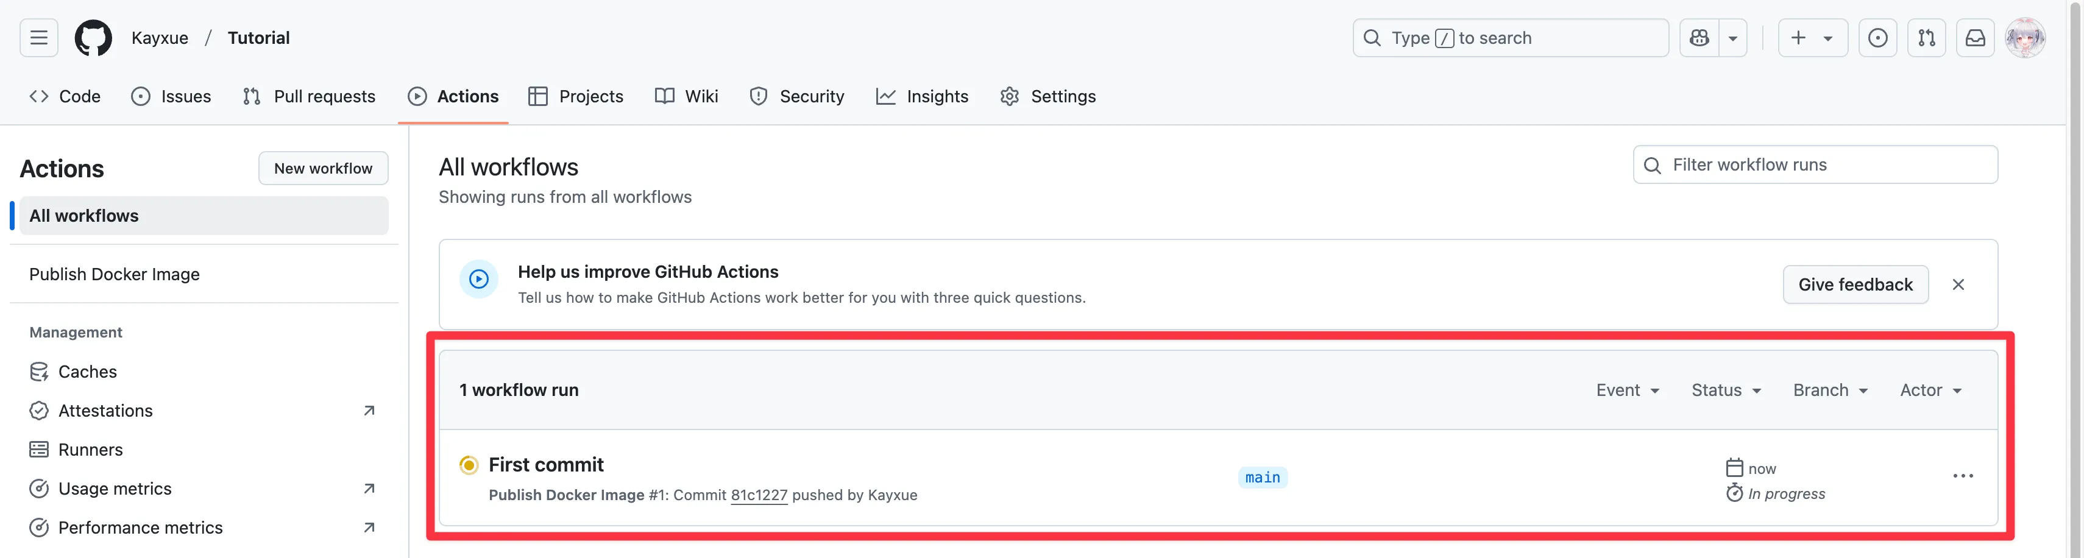Open the user avatar menu

pyautogui.click(x=2025, y=38)
